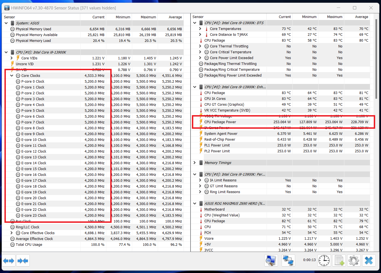The image size is (381, 273).
Task: Collapse the Core Clocks tree node
Action: coord(12,75)
